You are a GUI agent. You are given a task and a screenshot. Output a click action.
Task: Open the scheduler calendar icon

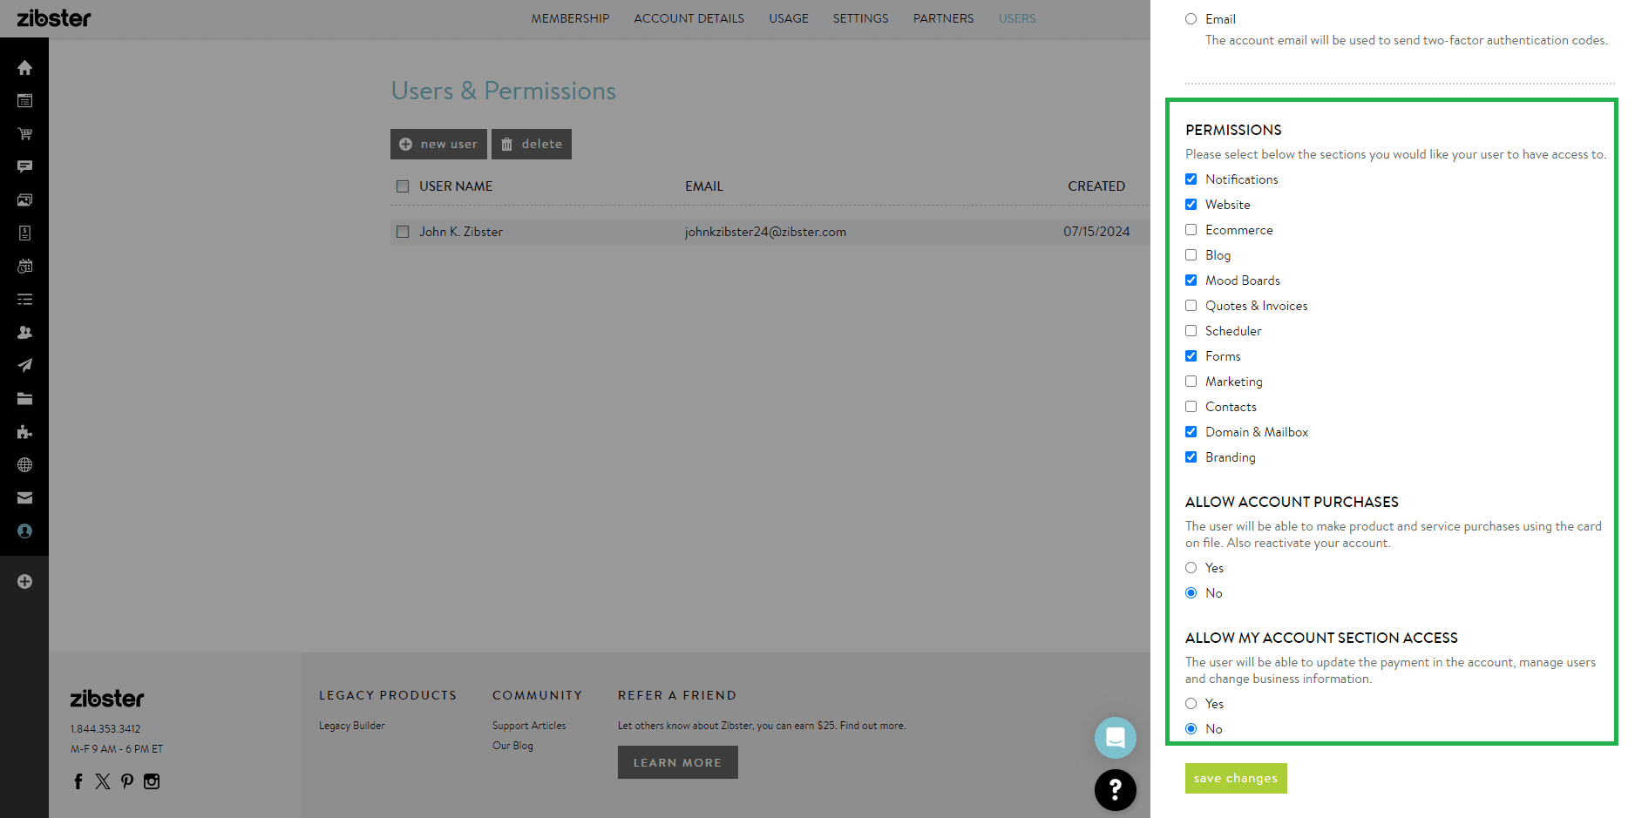tap(24, 267)
